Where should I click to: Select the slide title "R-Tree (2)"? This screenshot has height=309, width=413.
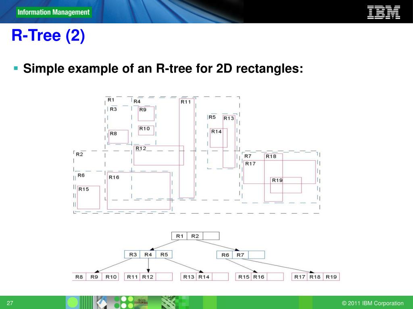(48, 35)
